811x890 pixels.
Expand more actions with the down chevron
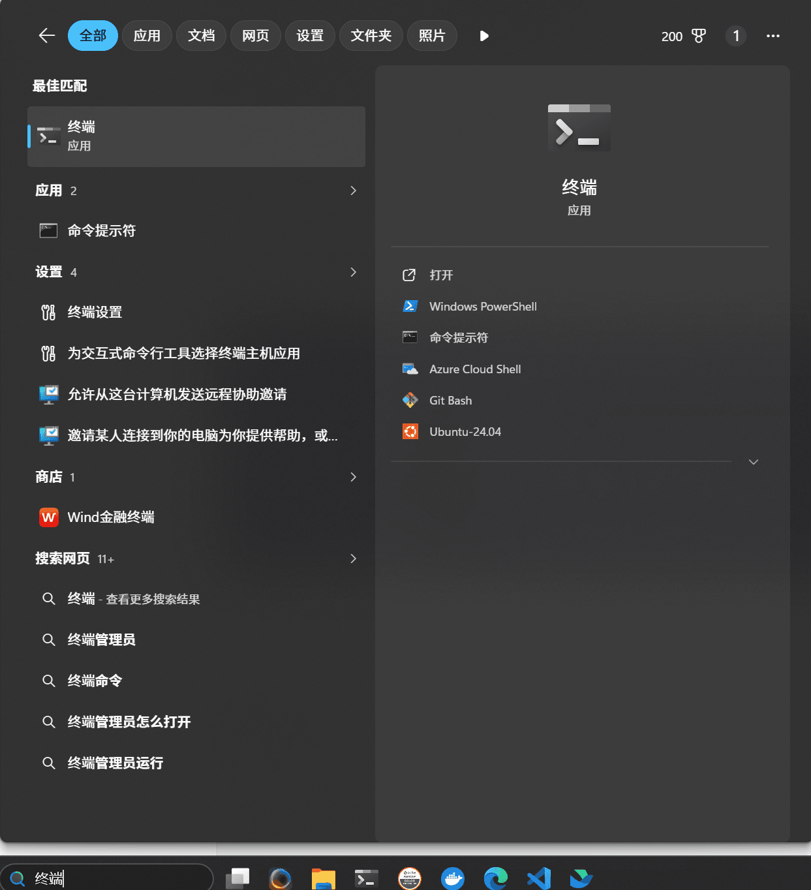tap(754, 462)
